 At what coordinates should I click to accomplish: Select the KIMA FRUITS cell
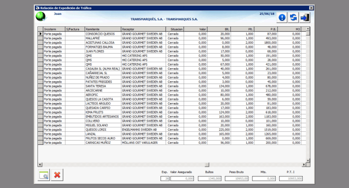(103, 112)
